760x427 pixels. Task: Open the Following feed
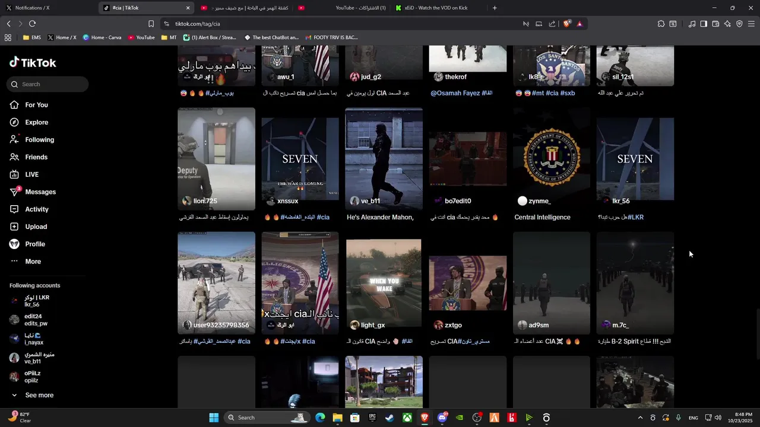[31, 139]
